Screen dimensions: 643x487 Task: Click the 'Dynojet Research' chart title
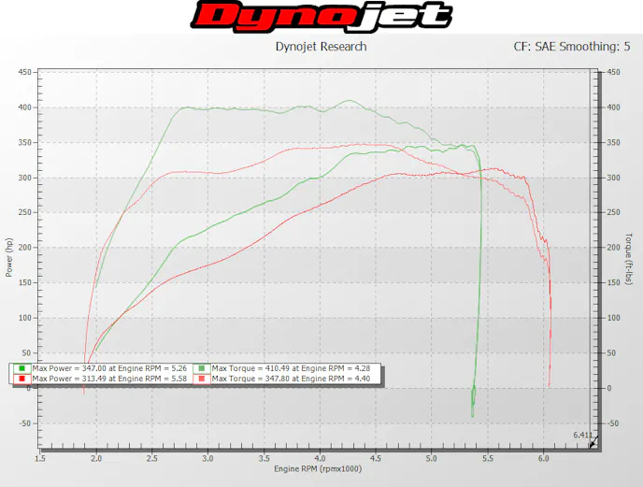tap(321, 47)
